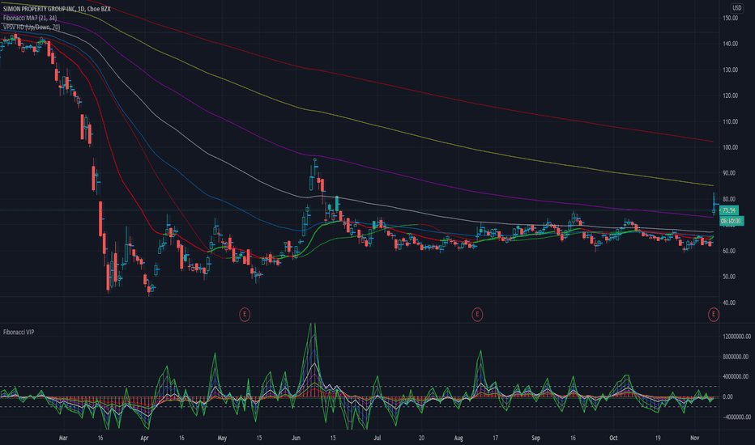Click the Sep date on time axis

(536, 439)
